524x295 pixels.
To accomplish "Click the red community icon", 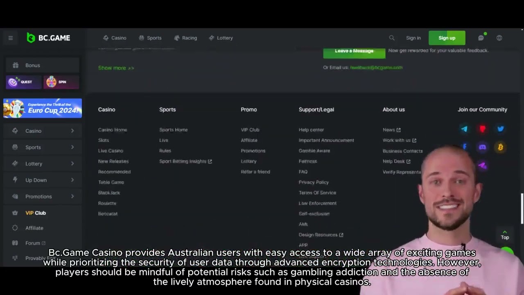I will [x=483, y=129].
